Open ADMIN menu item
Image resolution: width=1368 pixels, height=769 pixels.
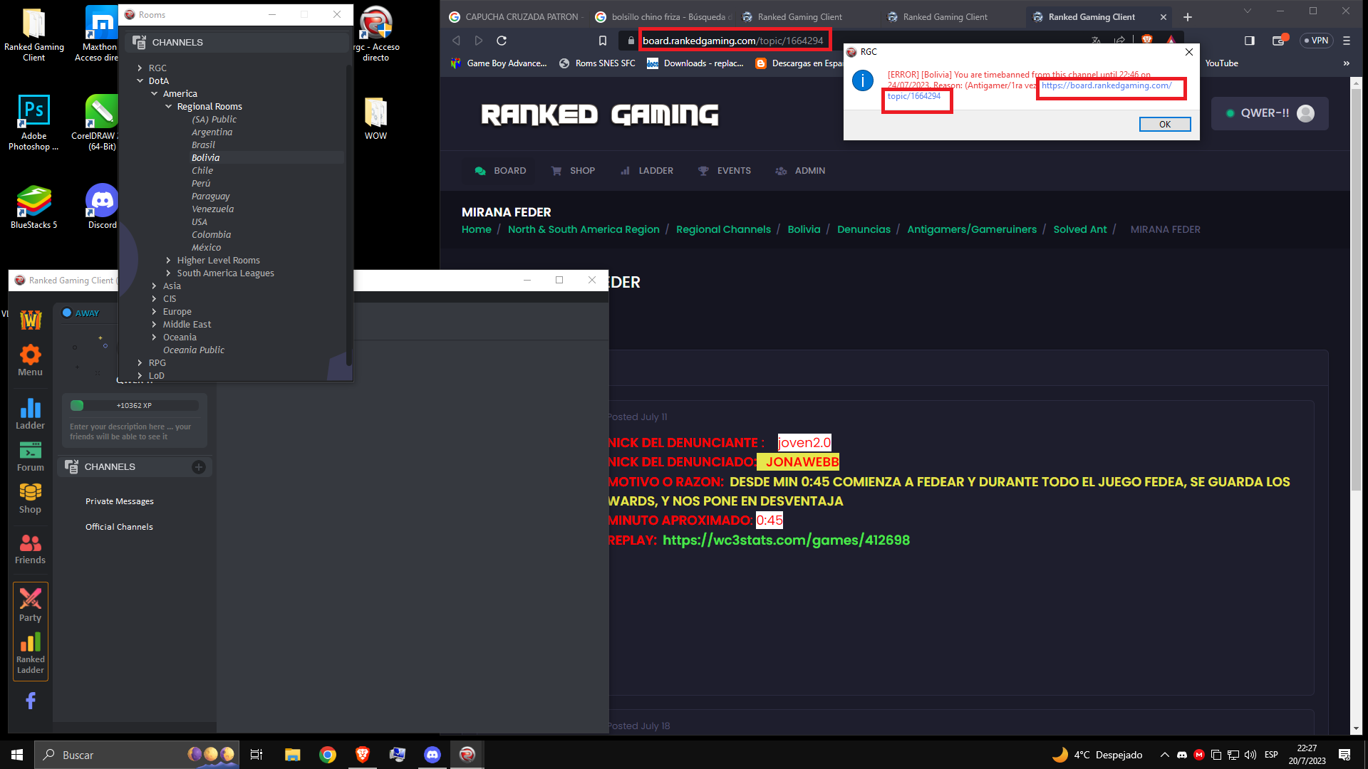tap(800, 171)
